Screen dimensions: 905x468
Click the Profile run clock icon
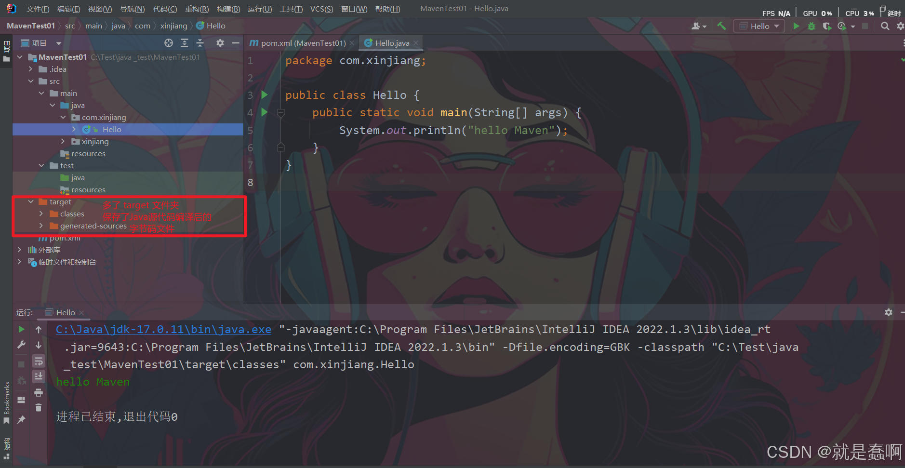click(x=842, y=26)
